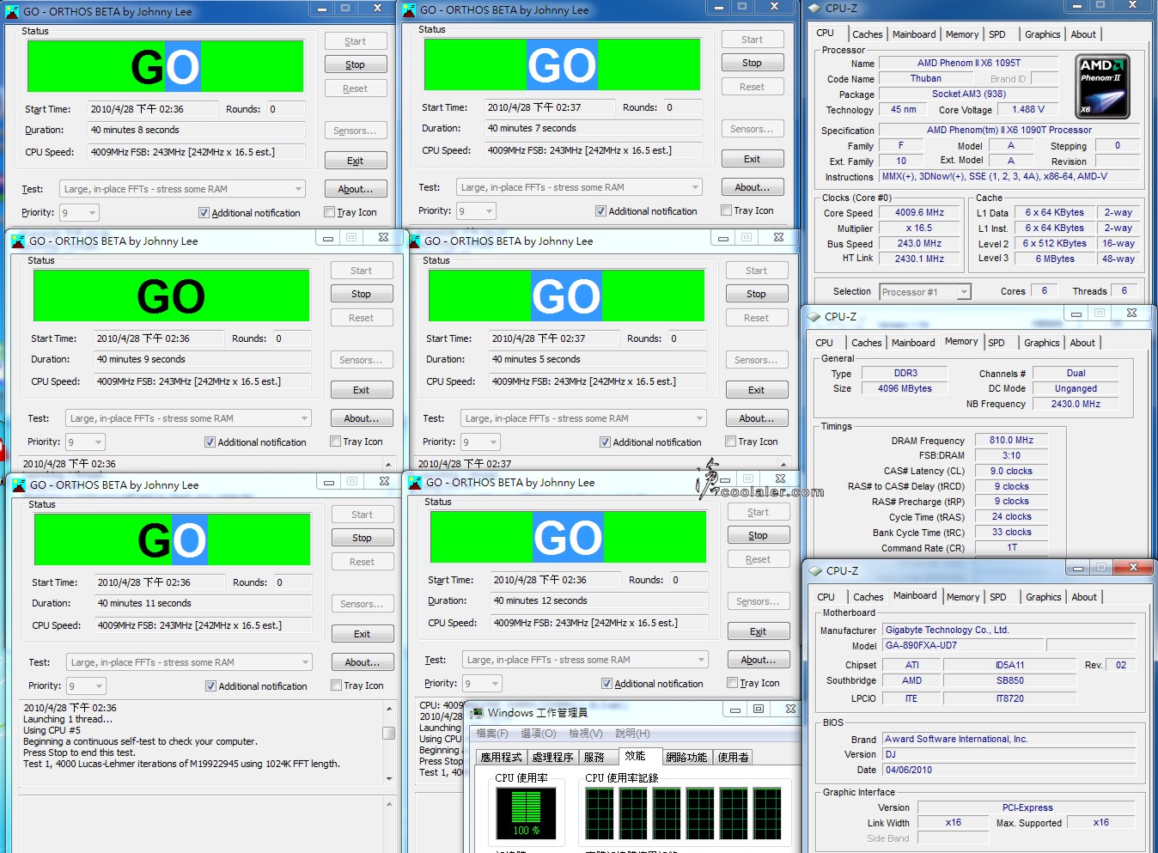Screen dimensions: 1158x853
Task: Open Priority dropdown in 40 minutes 5 seconds window
Action: pyautogui.click(x=480, y=442)
